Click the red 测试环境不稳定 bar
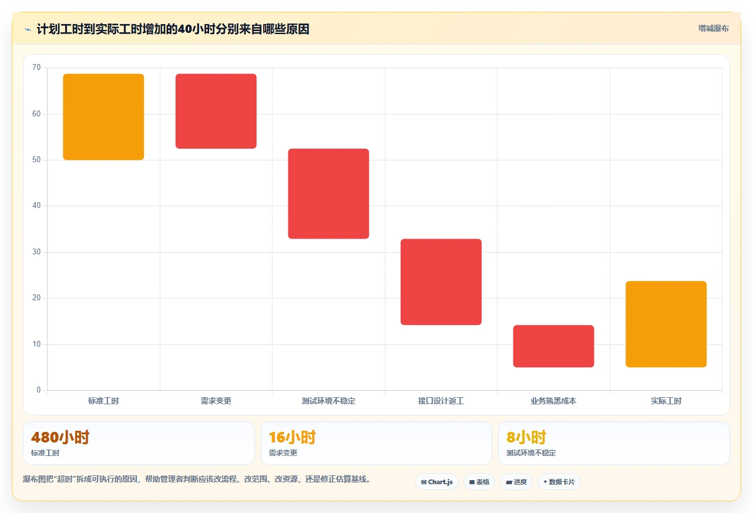This screenshot has width=753, height=513. pyautogui.click(x=328, y=194)
